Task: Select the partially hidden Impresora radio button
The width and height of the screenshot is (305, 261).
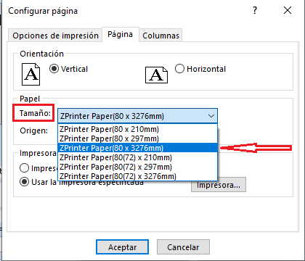Action: point(24,168)
